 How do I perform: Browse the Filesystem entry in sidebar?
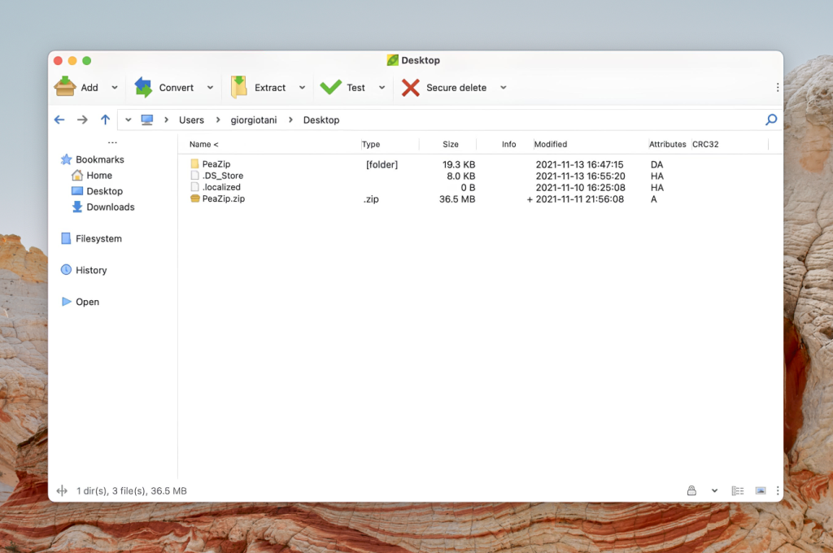tap(99, 238)
